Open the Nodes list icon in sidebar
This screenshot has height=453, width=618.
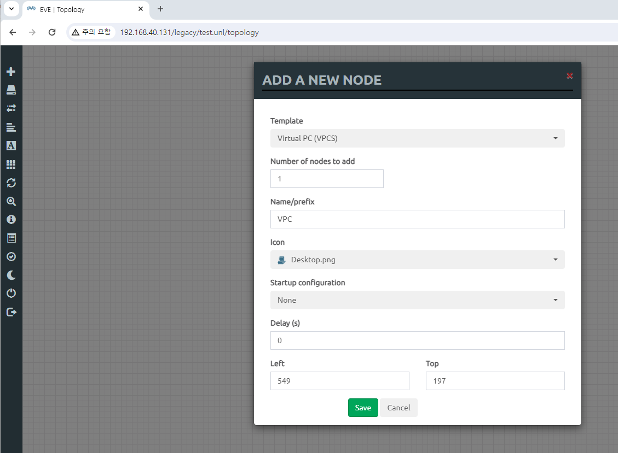point(11,90)
